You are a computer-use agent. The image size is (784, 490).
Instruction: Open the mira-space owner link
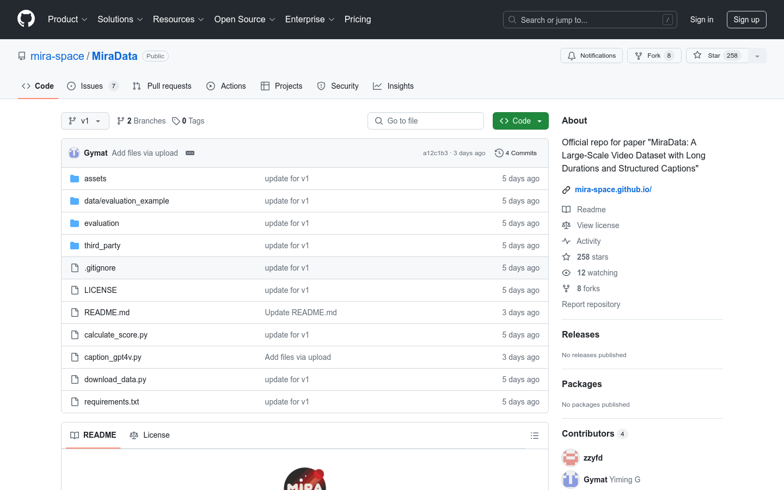(57, 56)
